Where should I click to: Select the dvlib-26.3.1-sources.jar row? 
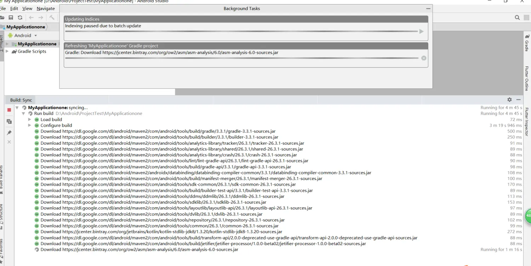point(152,214)
